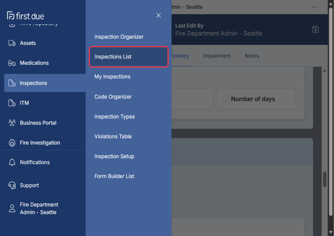This screenshot has height=236, width=334.
Task: Switch to the Impairment tab
Action: [x=217, y=56]
